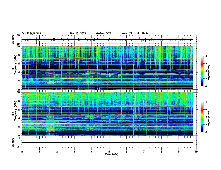The image size is (221, 170).
Task: Click time-axis tick label "9"
Action: tap(179, 152)
